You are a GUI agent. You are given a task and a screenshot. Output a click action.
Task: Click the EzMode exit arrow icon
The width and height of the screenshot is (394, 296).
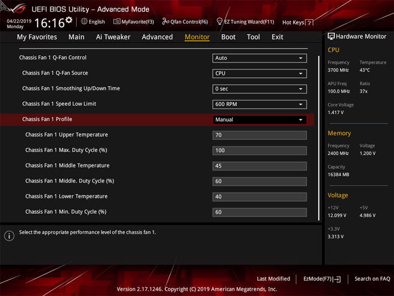coord(337,279)
